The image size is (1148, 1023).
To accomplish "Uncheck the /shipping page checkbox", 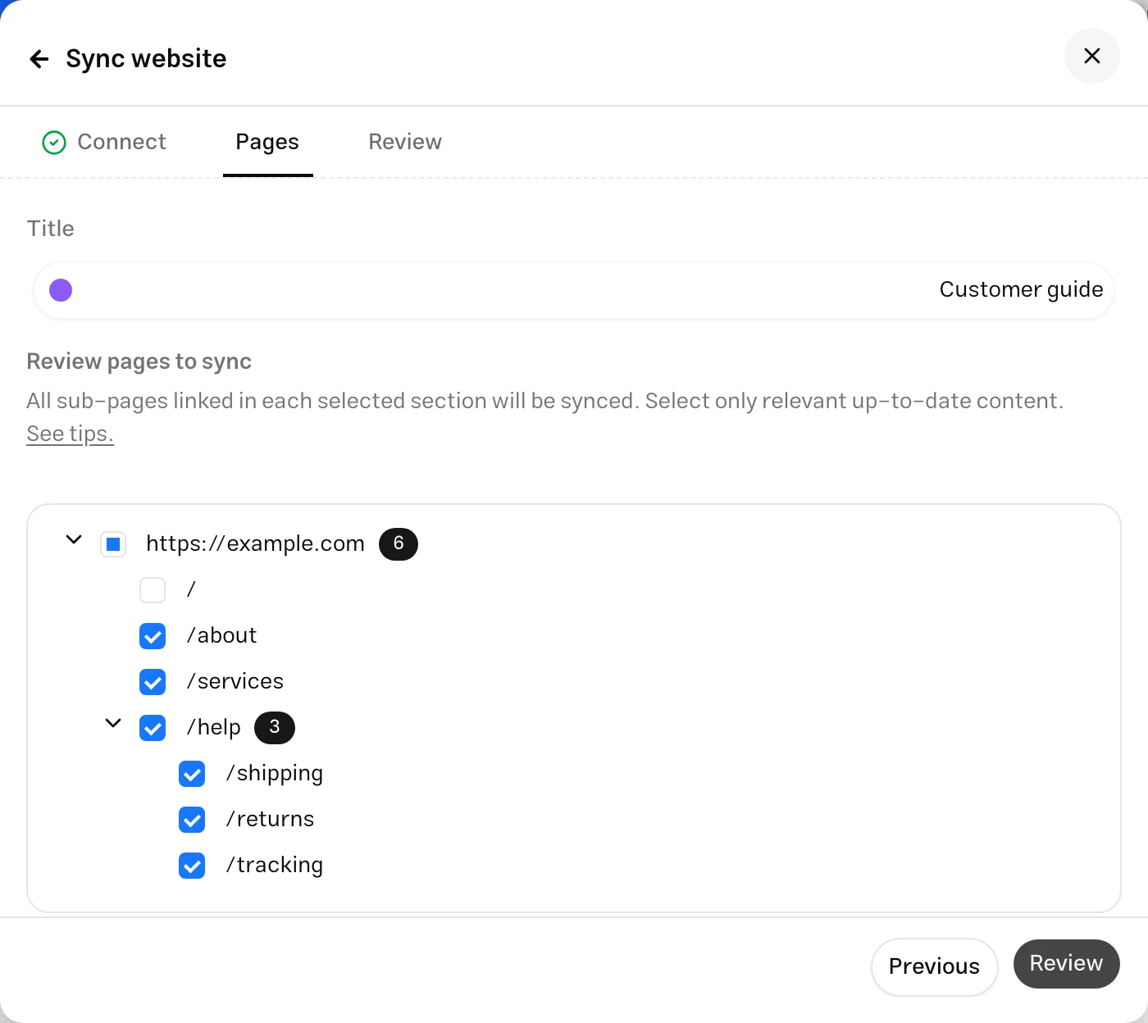I will tap(192, 773).
